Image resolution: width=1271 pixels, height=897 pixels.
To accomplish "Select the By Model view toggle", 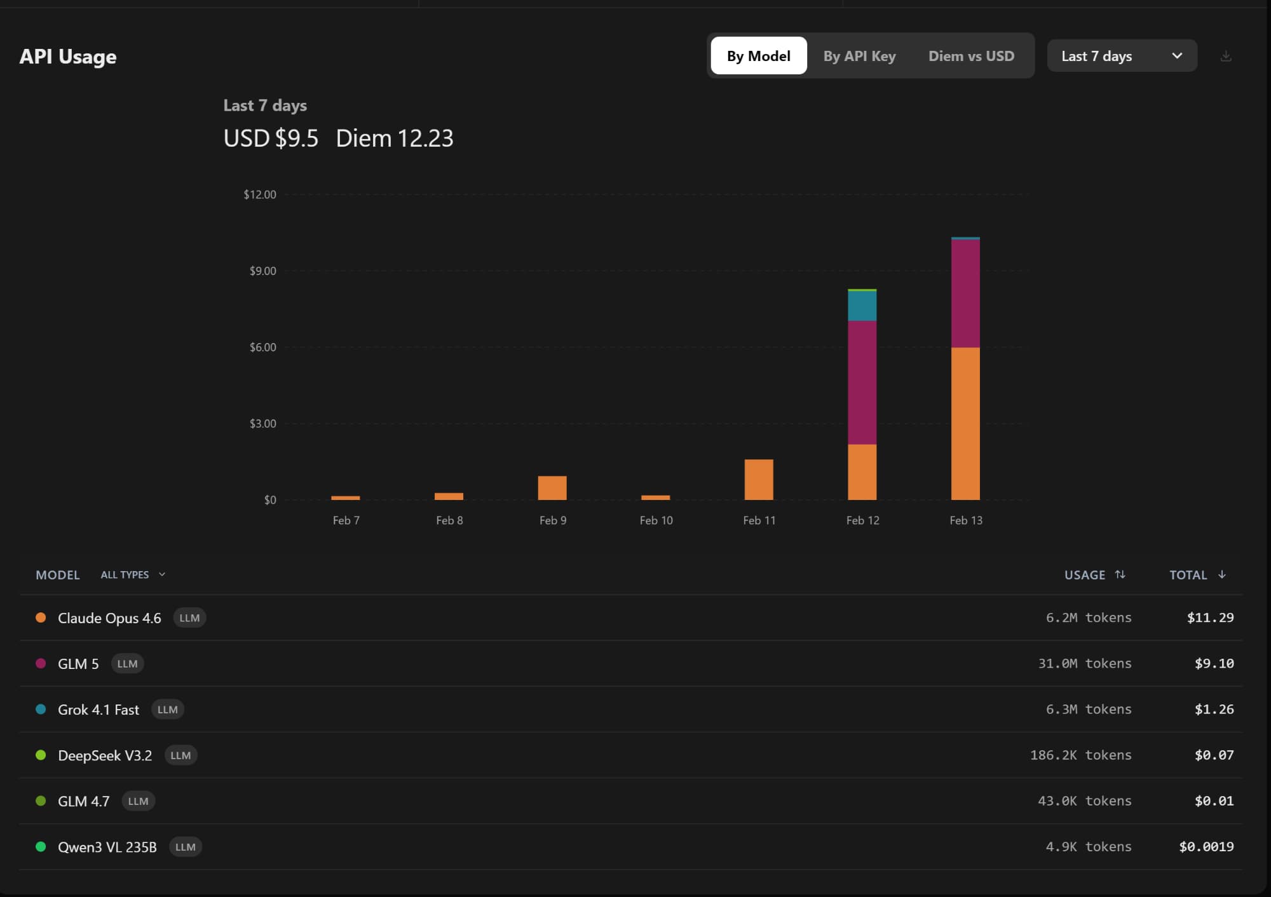I will (x=758, y=56).
